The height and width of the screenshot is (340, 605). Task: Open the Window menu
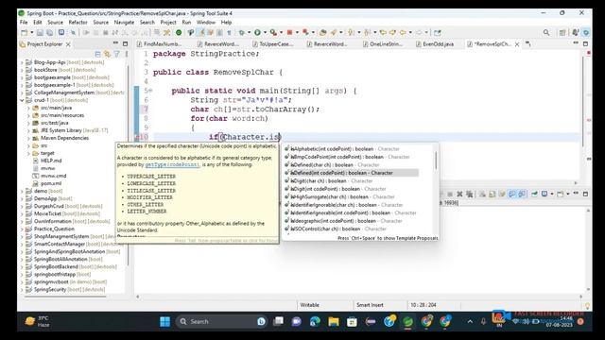tap(206, 23)
